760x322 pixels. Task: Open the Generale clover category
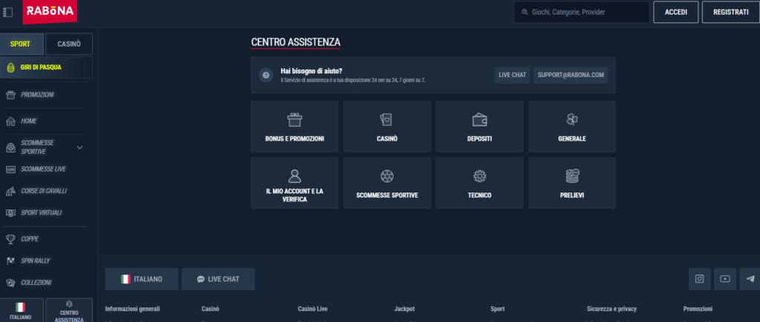[572, 127]
